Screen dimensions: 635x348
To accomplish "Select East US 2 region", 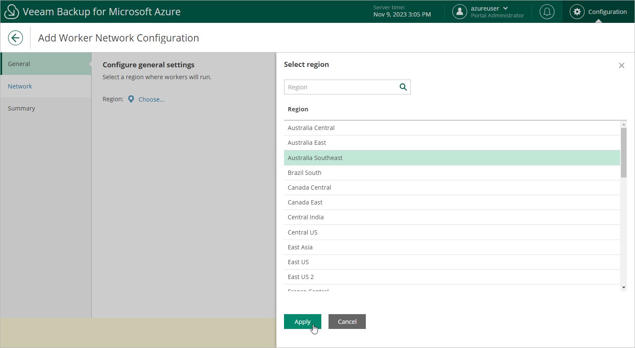I will tap(452, 277).
